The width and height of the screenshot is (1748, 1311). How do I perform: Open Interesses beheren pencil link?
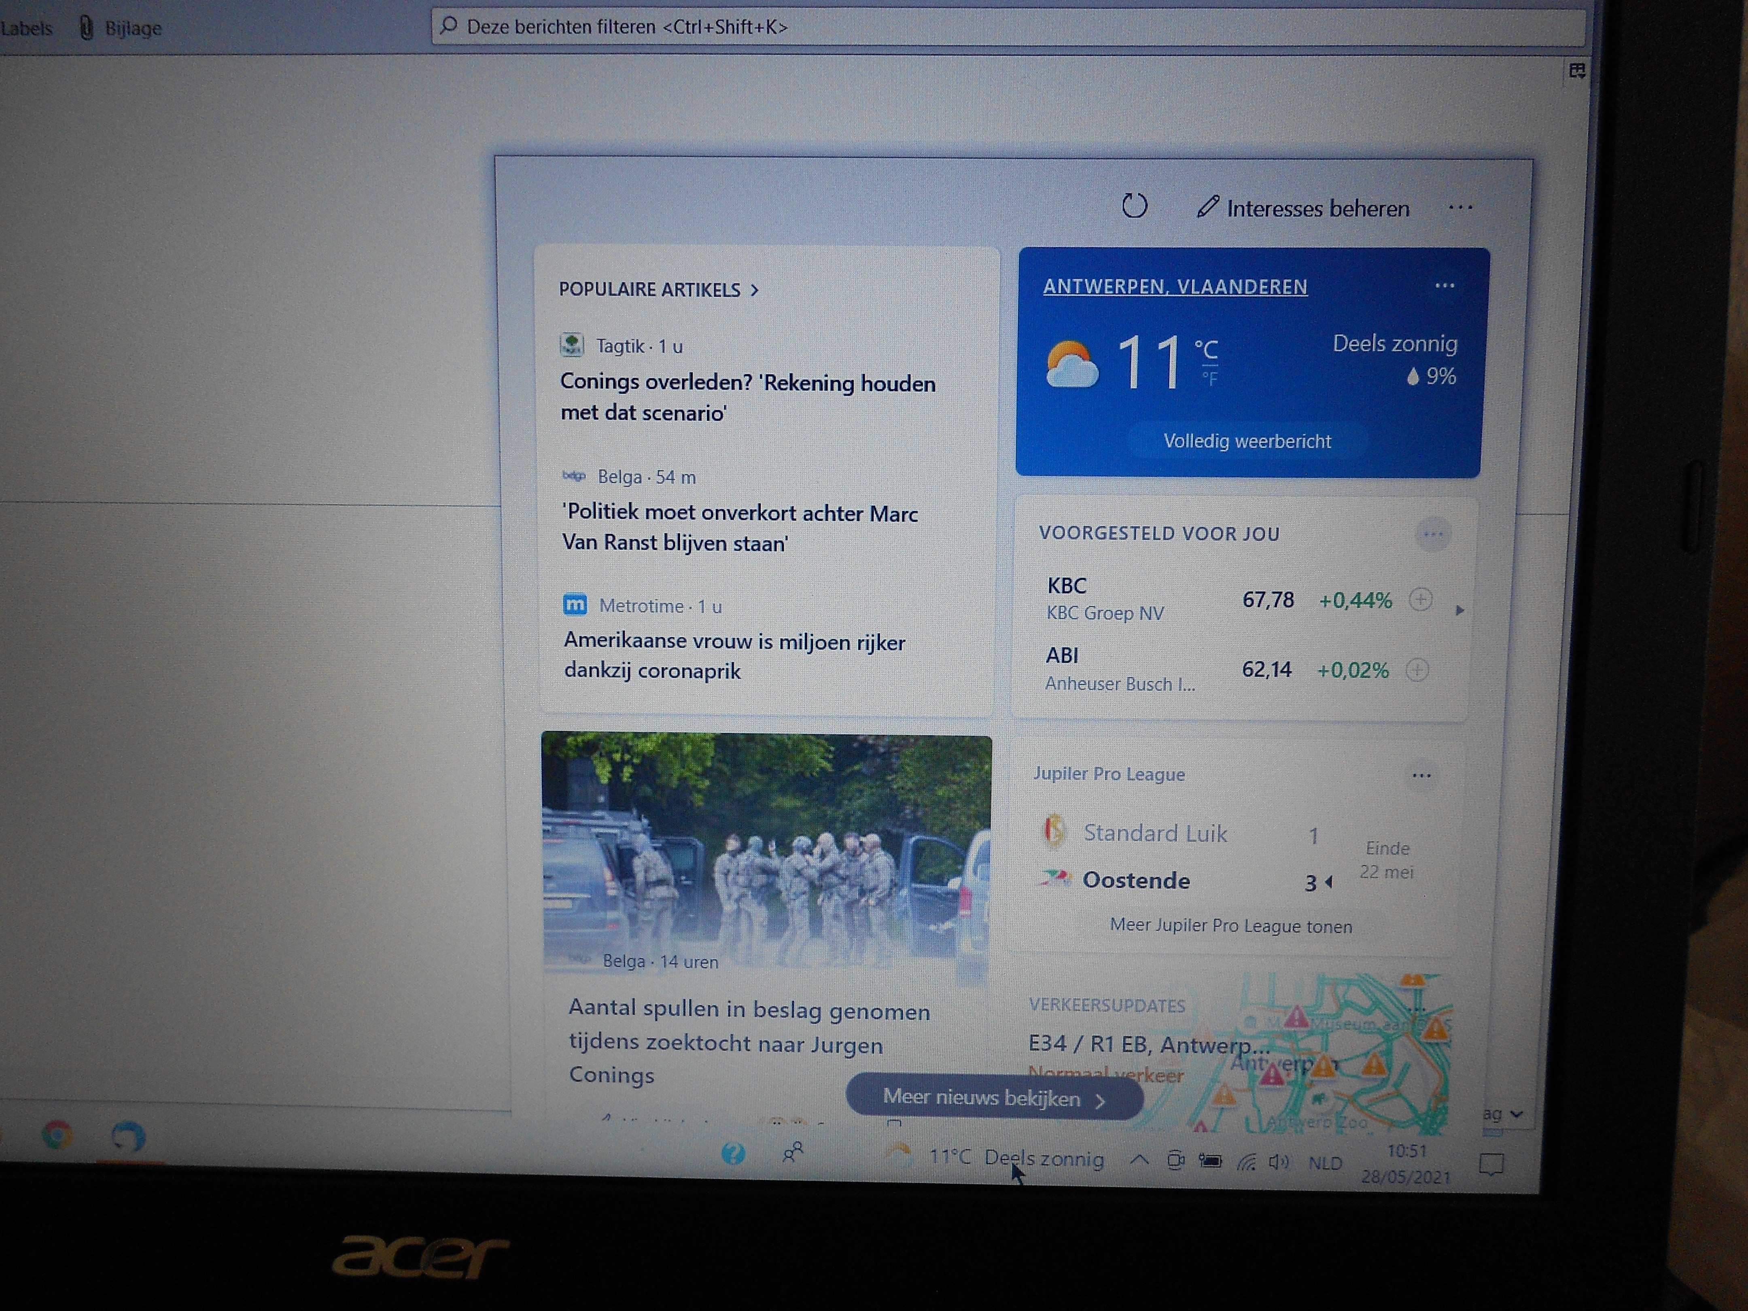pyautogui.click(x=1303, y=208)
